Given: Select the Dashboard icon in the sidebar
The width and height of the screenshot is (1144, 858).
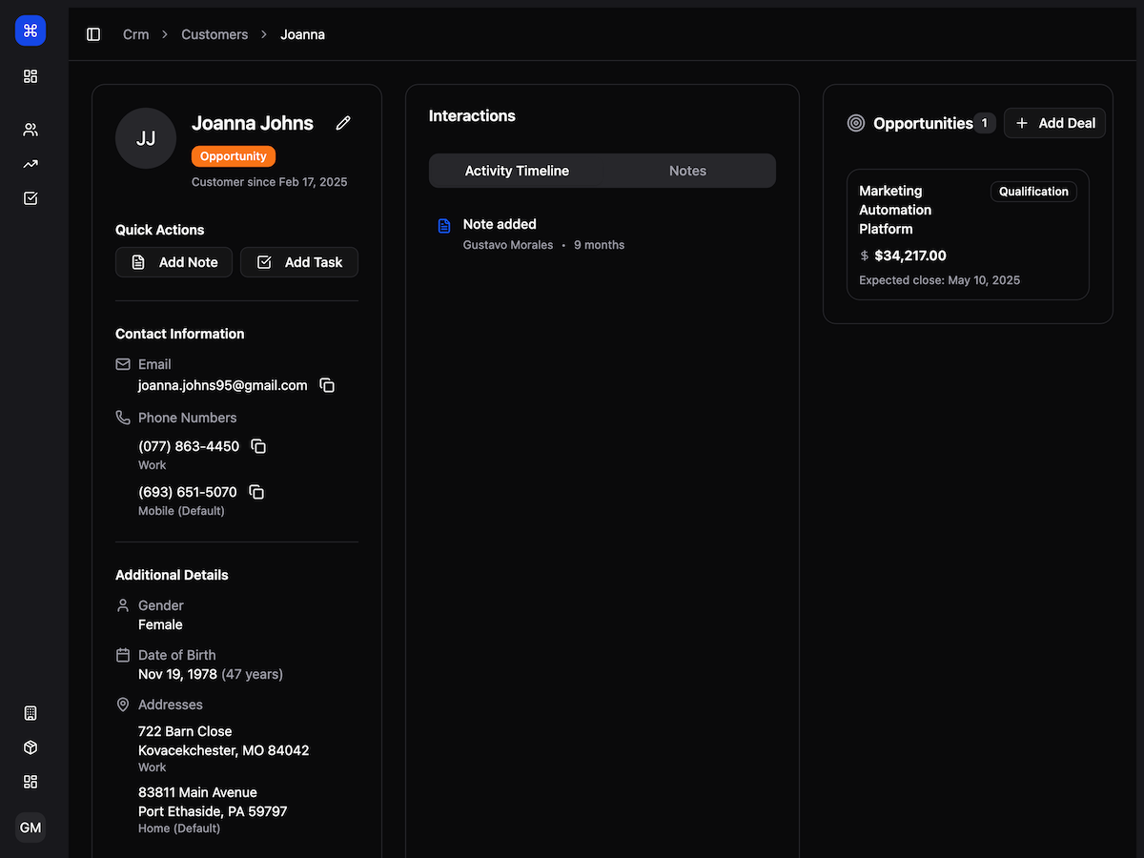Looking at the screenshot, I should (30, 76).
